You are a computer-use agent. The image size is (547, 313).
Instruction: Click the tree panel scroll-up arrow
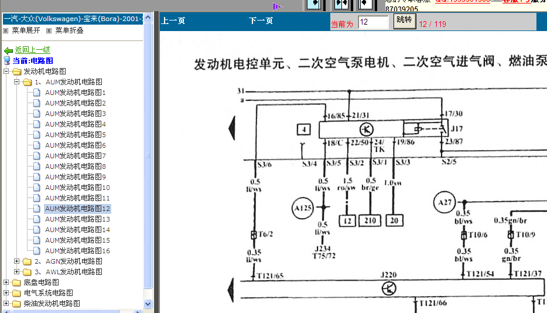coord(148,17)
